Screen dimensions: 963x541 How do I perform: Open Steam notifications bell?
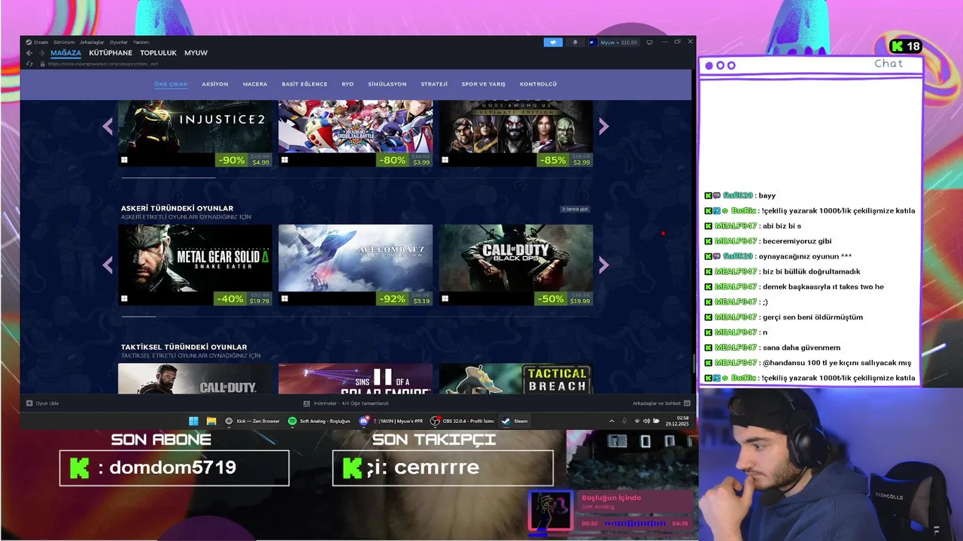pyautogui.click(x=575, y=42)
